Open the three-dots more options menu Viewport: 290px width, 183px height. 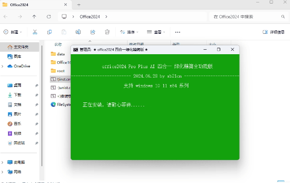(177, 32)
